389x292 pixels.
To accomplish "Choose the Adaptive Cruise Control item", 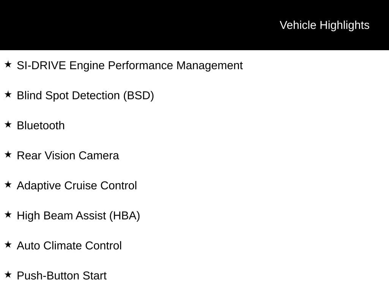I will pyautogui.click(x=77, y=186).
